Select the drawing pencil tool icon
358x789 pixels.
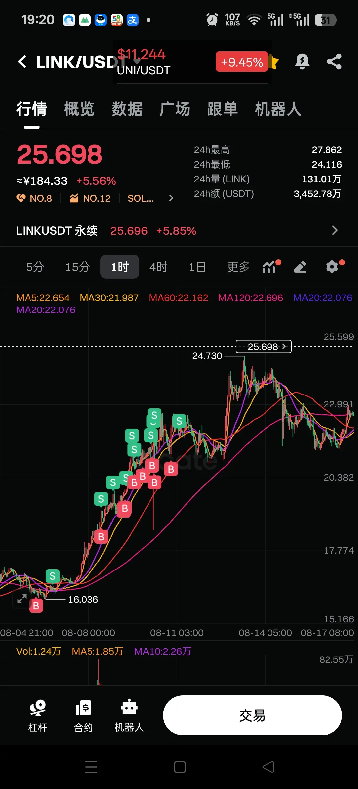click(x=300, y=267)
